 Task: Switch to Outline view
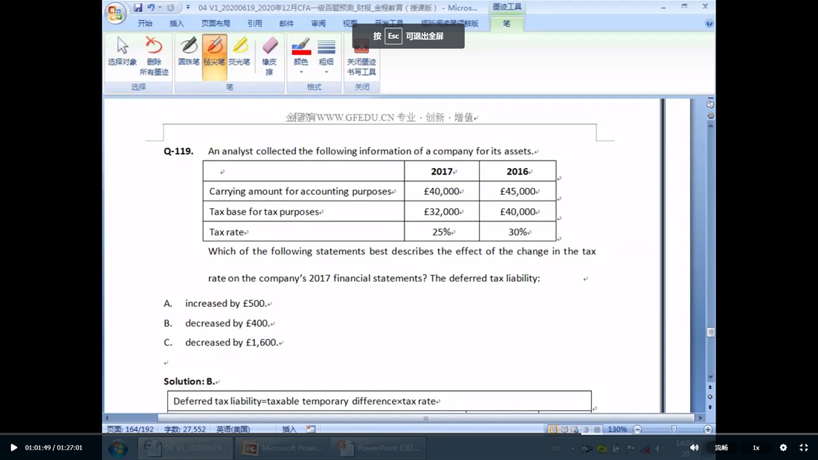pos(586,430)
